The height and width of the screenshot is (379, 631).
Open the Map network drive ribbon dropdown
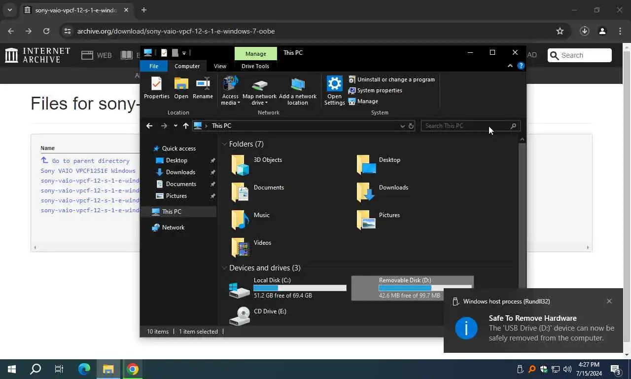pos(259,91)
